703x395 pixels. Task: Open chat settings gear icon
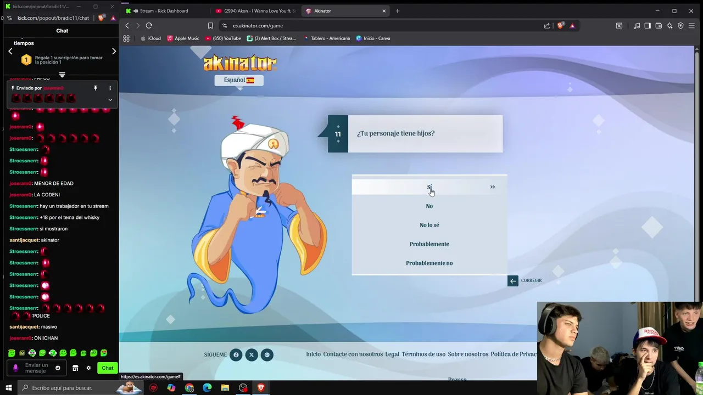click(88, 368)
